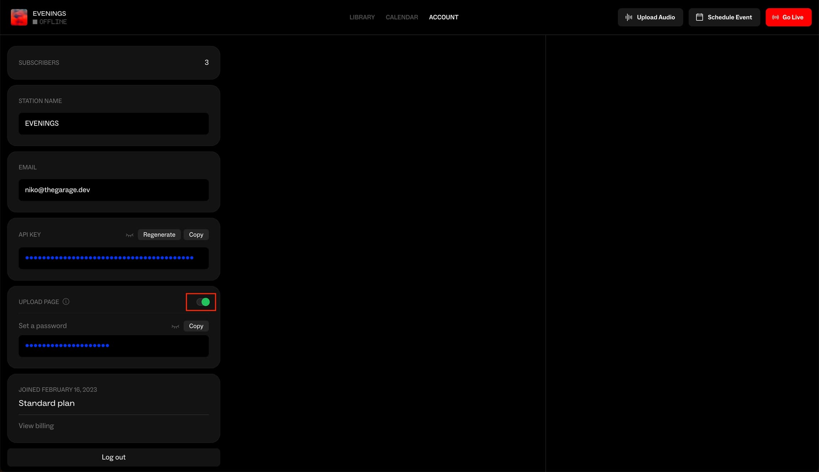Click the Email input field
The image size is (819, 472).
coord(114,190)
